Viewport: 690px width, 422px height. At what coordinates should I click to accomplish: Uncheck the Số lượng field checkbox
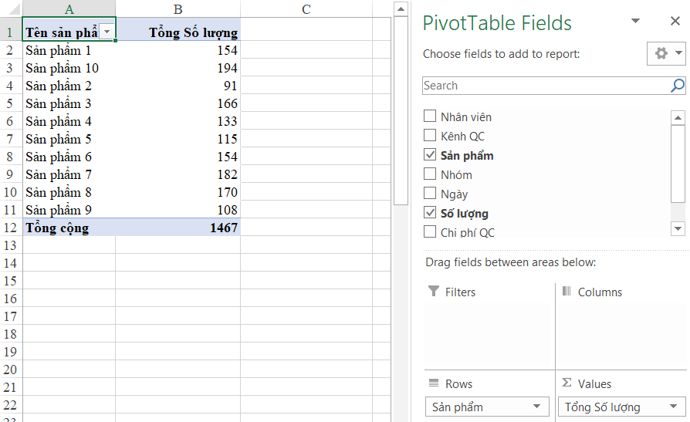[x=429, y=213]
